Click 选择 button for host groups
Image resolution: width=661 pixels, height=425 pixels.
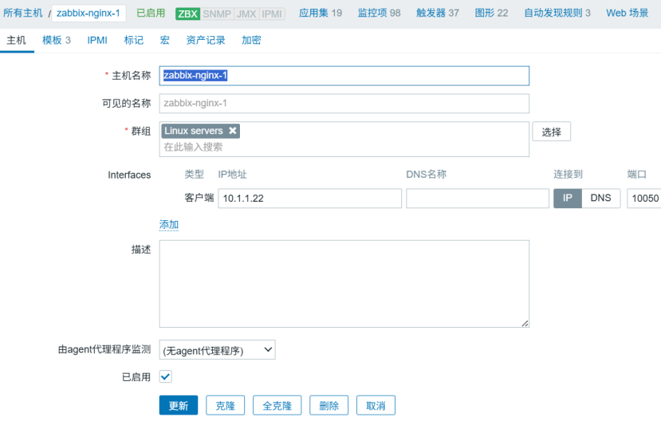tap(552, 132)
